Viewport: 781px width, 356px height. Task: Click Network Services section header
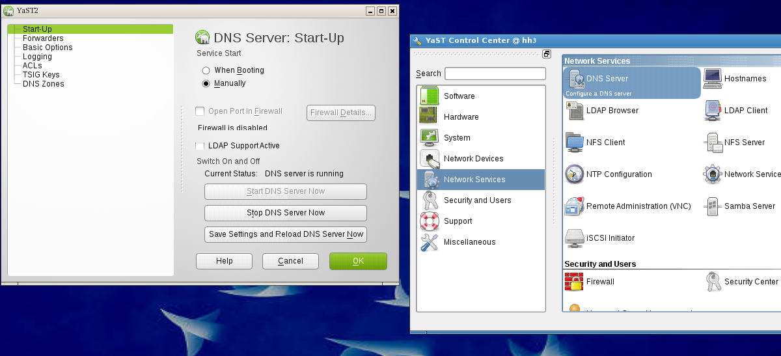(x=597, y=61)
